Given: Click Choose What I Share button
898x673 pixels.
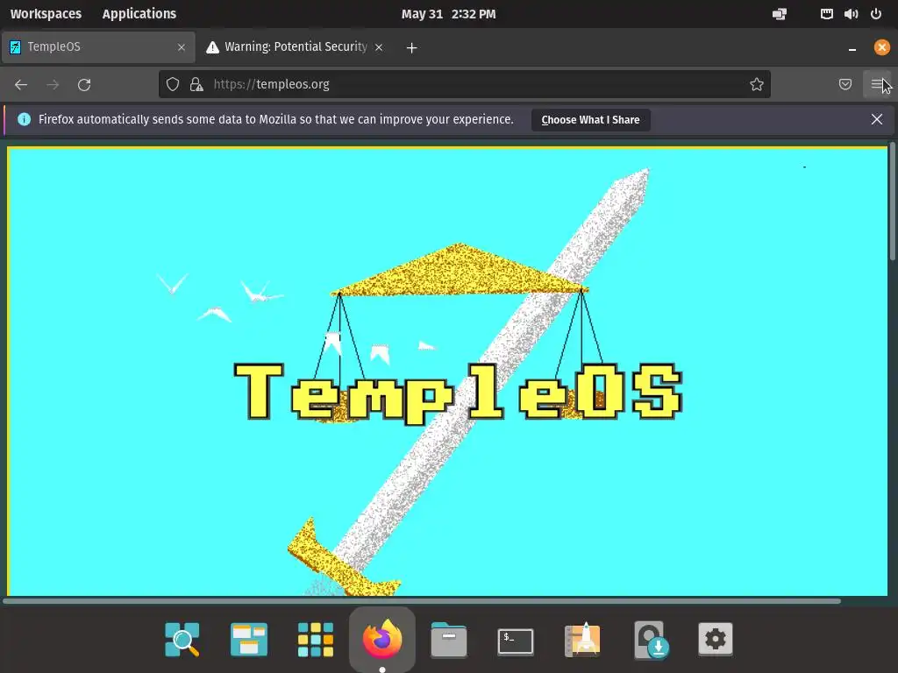Looking at the screenshot, I should pyautogui.click(x=590, y=119).
